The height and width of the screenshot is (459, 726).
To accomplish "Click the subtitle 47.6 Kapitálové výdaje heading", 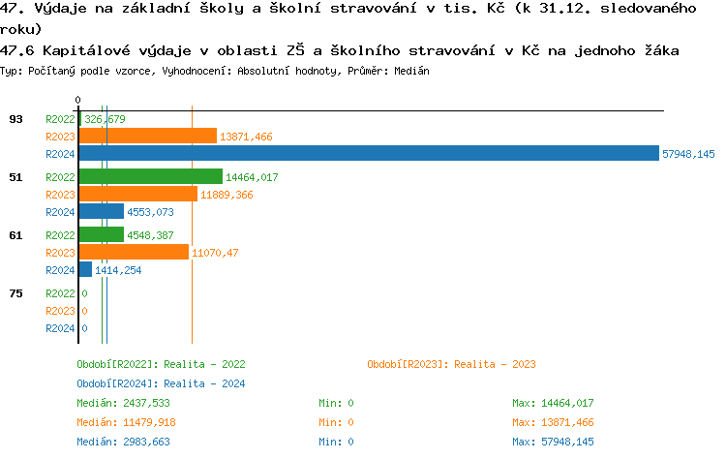I will (x=339, y=50).
